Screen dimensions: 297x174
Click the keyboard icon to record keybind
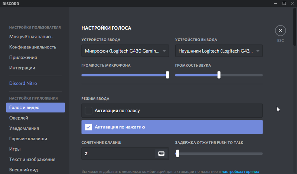(x=161, y=154)
